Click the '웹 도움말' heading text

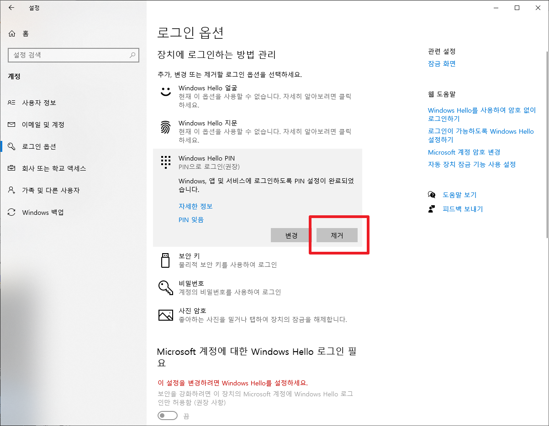coord(442,94)
